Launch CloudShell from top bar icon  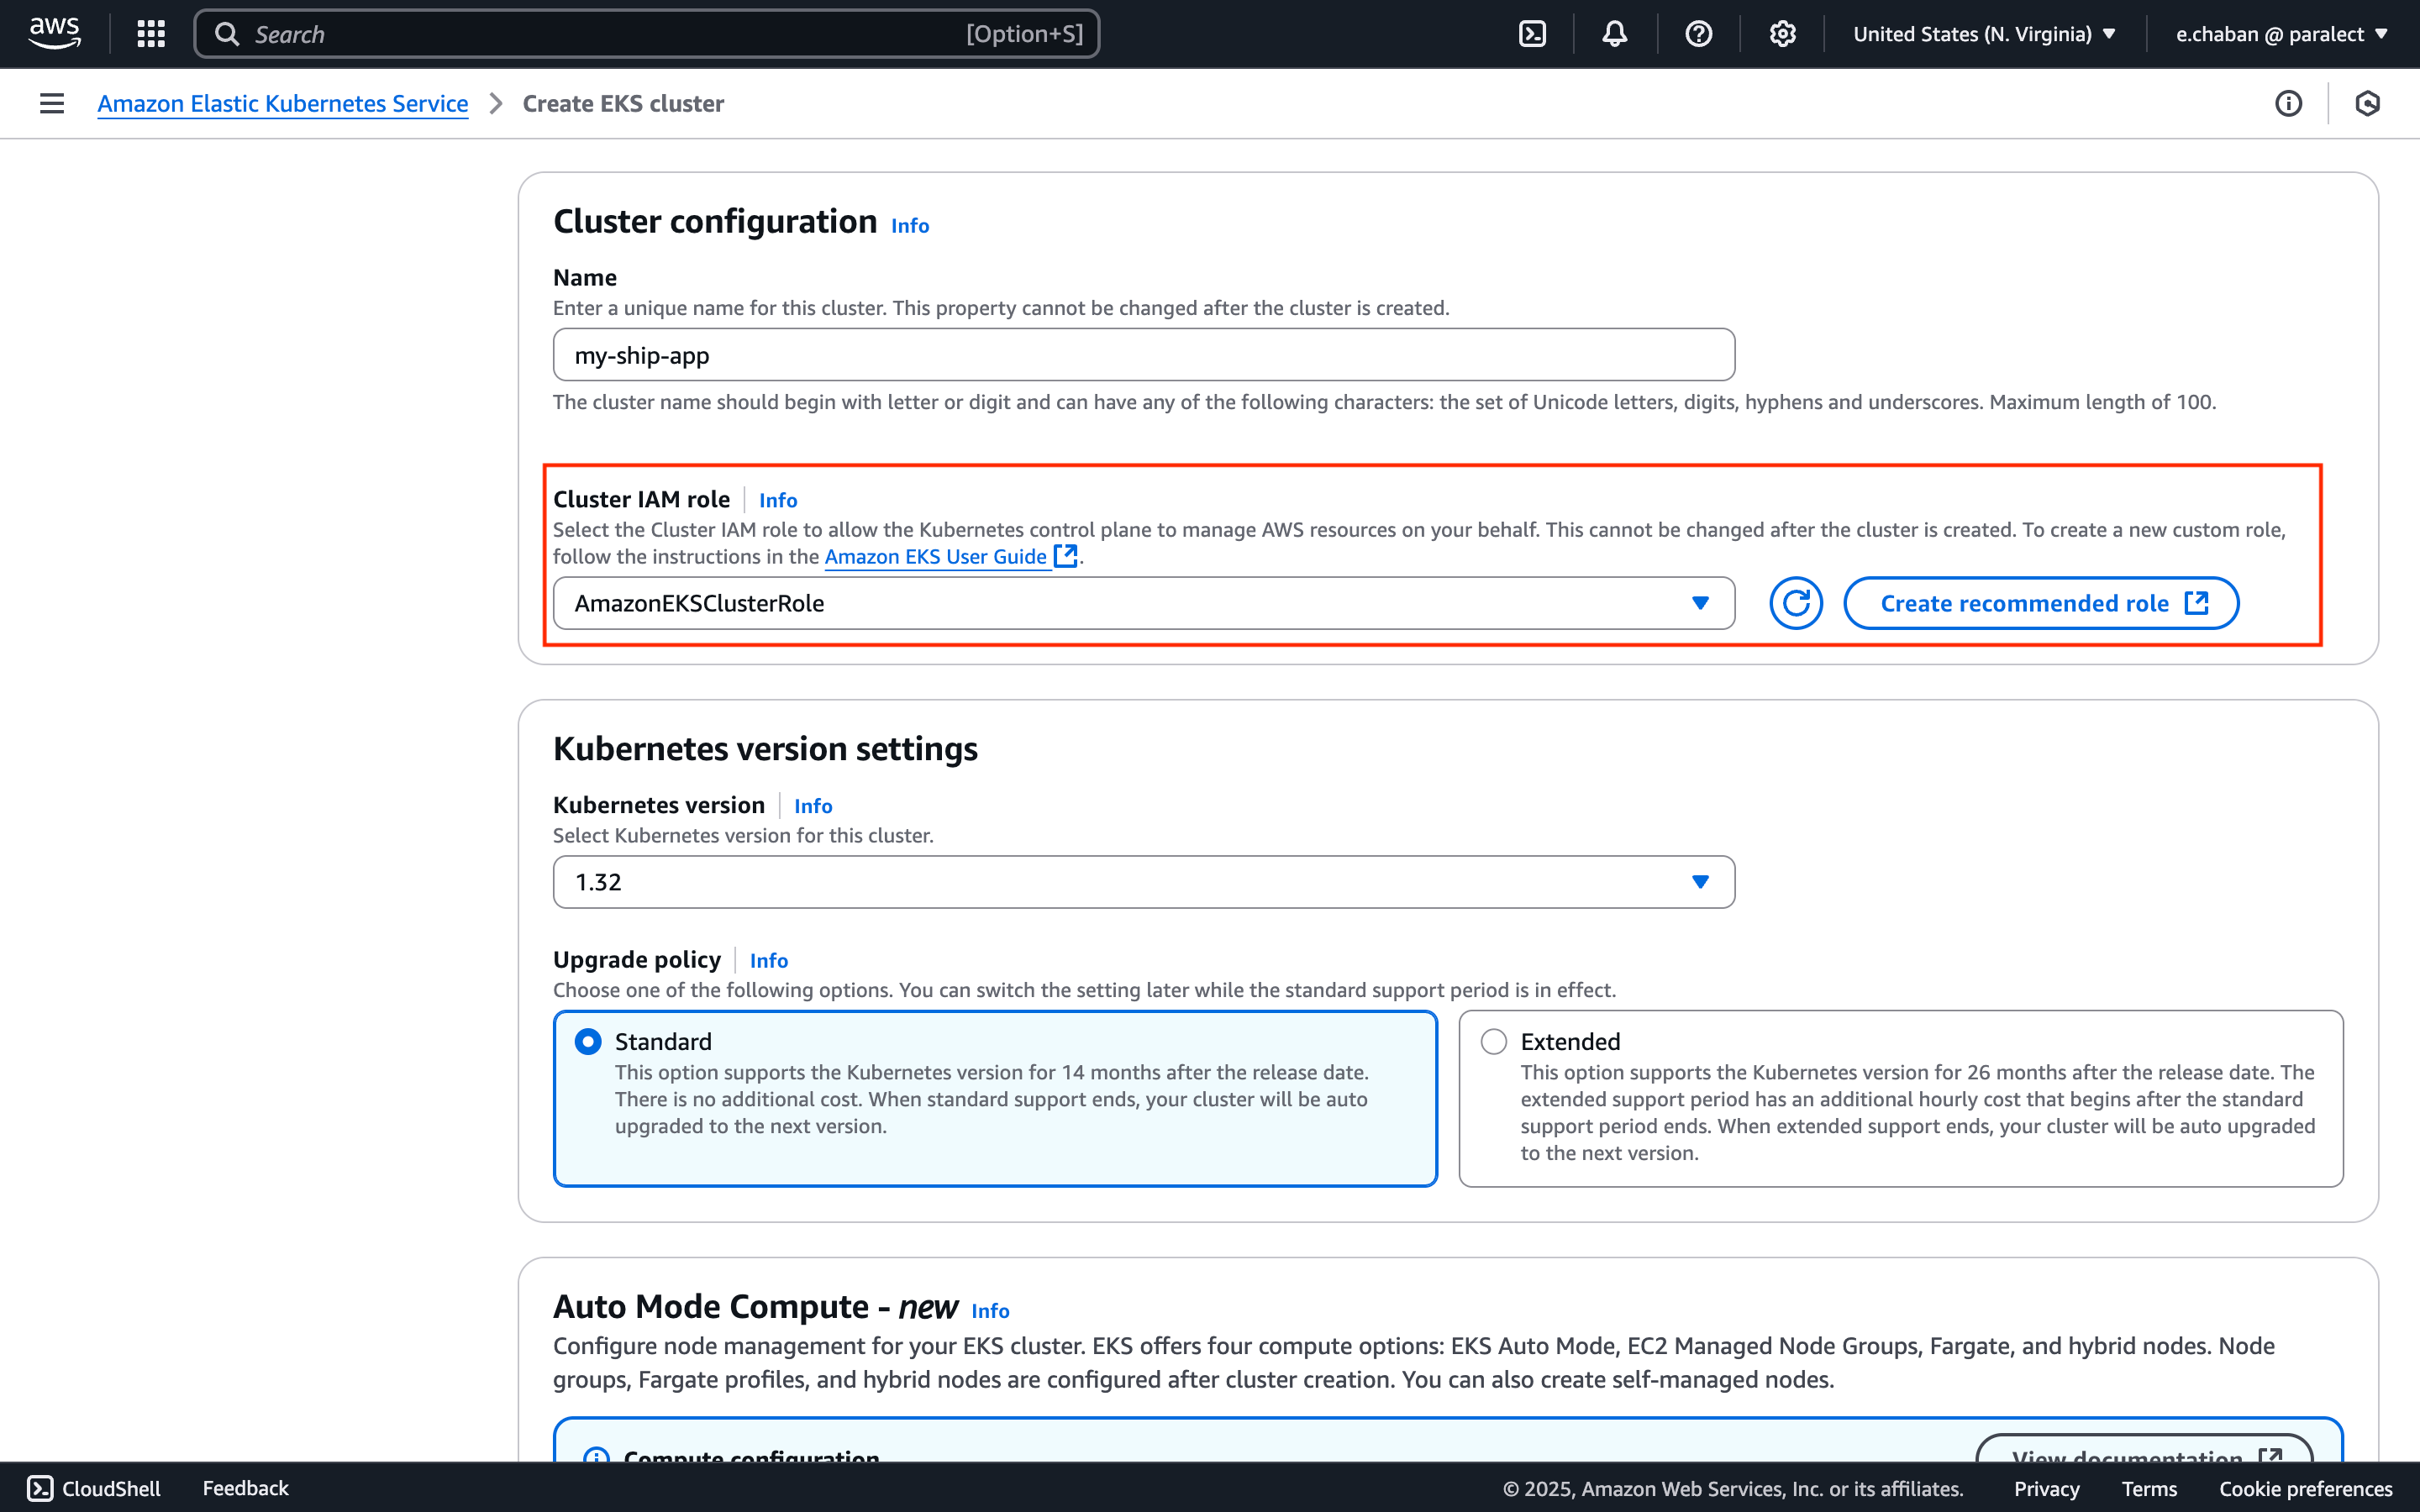tap(1532, 34)
